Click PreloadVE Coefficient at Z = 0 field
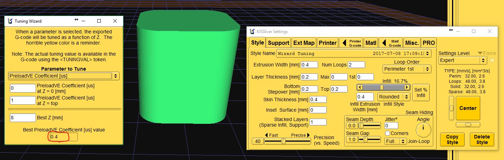504x160 pixels. point(23,88)
